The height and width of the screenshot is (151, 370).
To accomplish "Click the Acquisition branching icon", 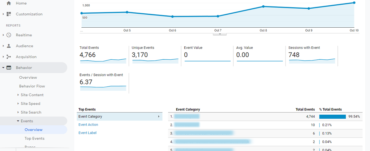I will 9,57.
